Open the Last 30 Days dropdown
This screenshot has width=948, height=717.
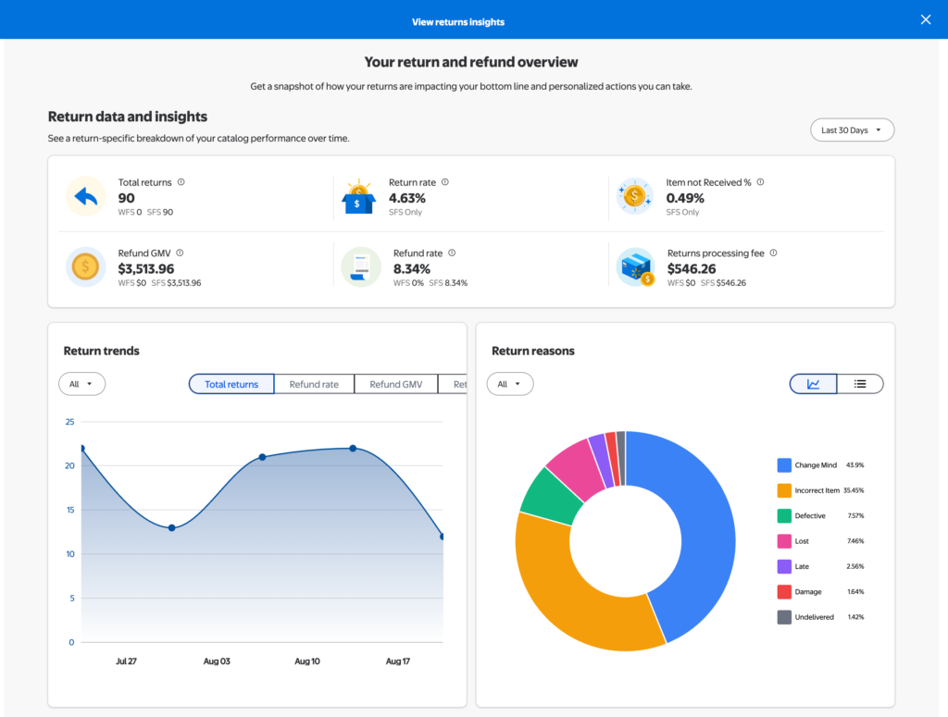pos(852,130)
